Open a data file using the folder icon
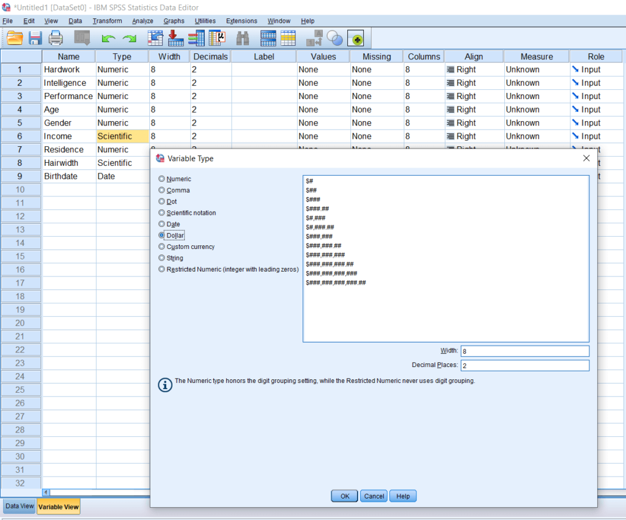Viewport: 626px width, 520px height. [x=15, y=38]
